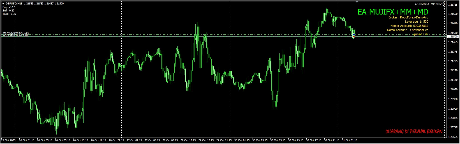This screenshot has height=144, width=460.
Task: Click the 1.21220 value on price scale
Action: pyautogui.click(x=453, y=71)
